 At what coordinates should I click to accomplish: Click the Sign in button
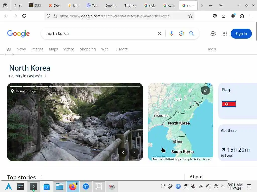click(x=241, y=34)
